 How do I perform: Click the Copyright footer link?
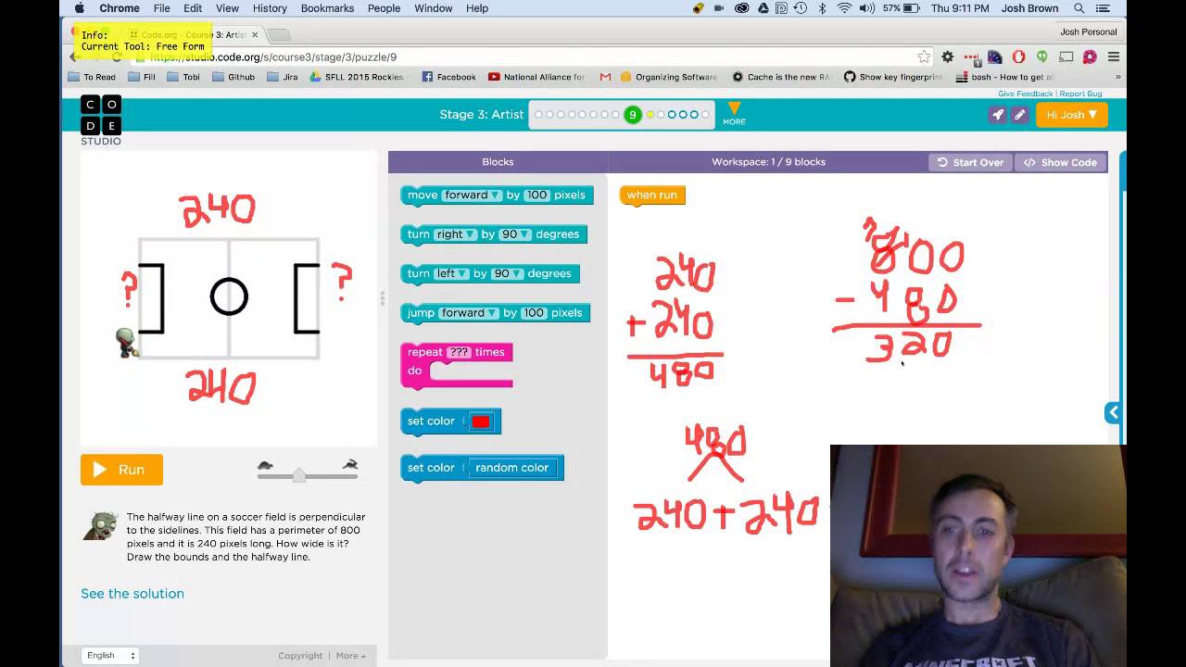click(300, 655)
